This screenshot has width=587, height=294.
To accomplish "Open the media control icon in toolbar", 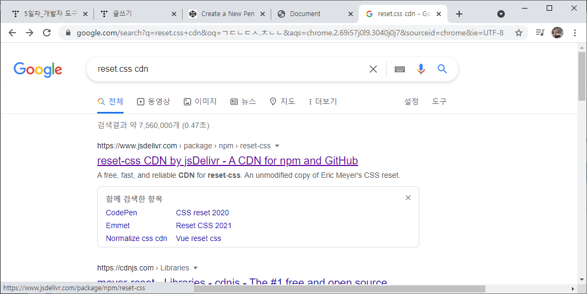I will pyautogui.click(x=540, y=33).
